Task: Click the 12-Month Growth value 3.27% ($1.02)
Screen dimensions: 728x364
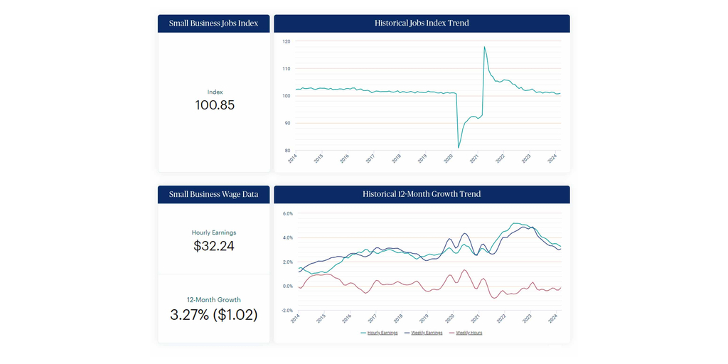Action: tap(214, 314)
